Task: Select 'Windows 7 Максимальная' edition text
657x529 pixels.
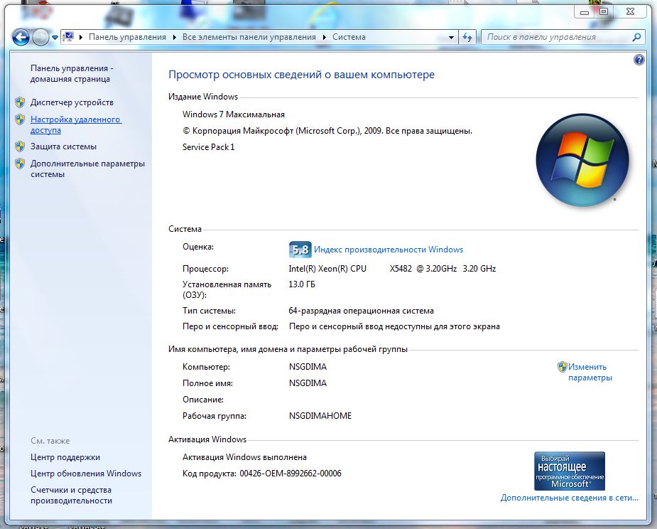Action: coord(234,114)
